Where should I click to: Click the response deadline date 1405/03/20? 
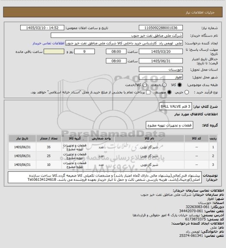pos(161,52)
